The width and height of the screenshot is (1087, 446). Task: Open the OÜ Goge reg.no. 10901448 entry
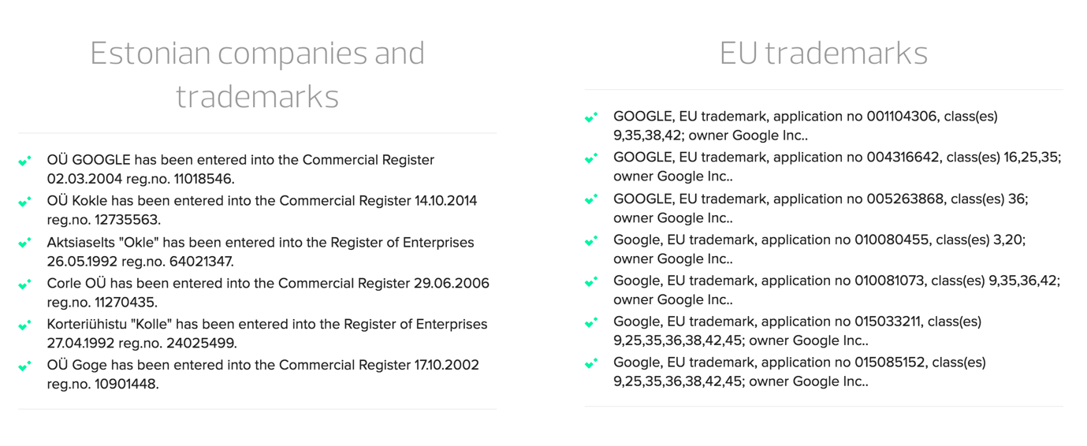tap(262, 374)
